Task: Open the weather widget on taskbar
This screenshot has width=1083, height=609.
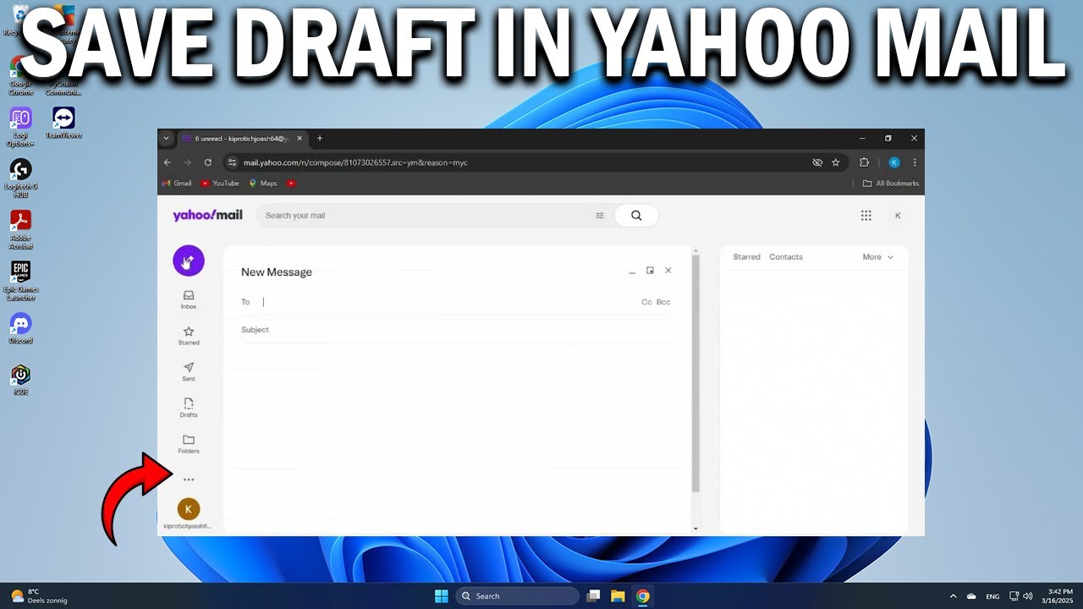Action: [x=38, y=596]
